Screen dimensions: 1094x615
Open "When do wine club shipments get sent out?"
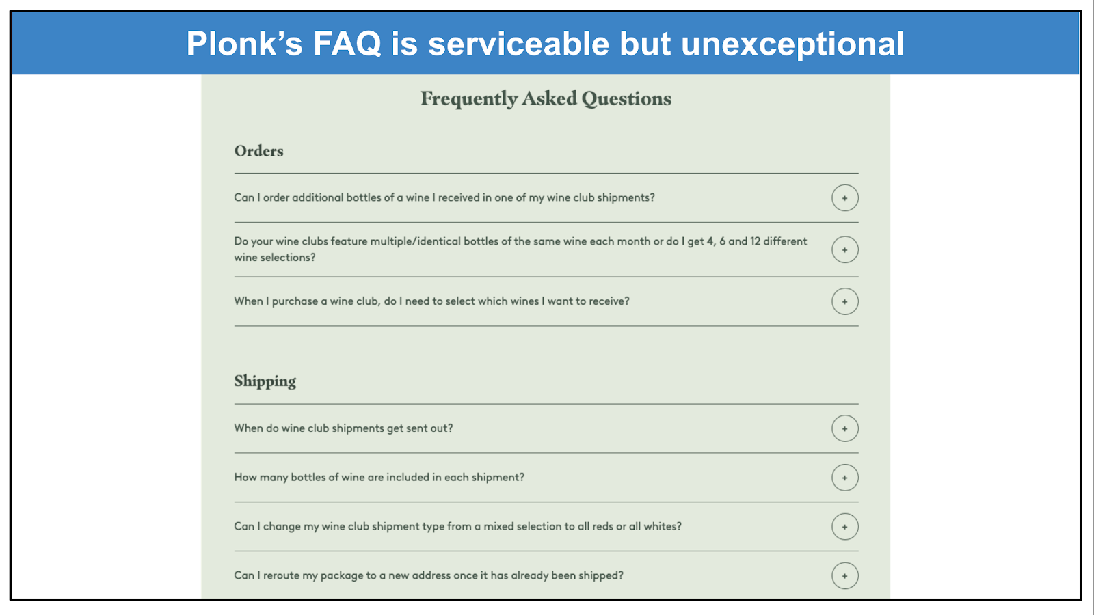point(343,428)
